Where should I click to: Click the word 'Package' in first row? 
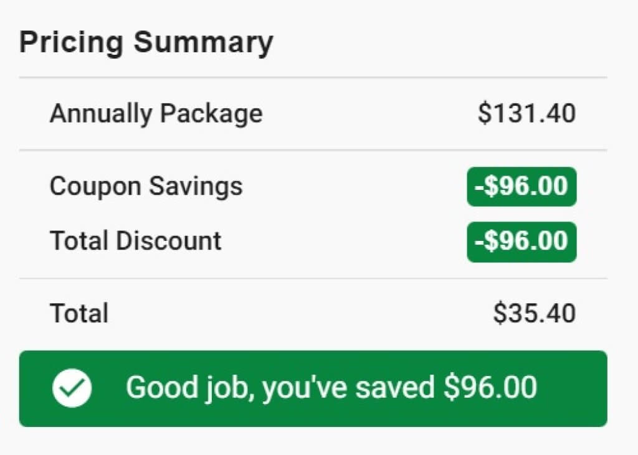tap(211, 113)
